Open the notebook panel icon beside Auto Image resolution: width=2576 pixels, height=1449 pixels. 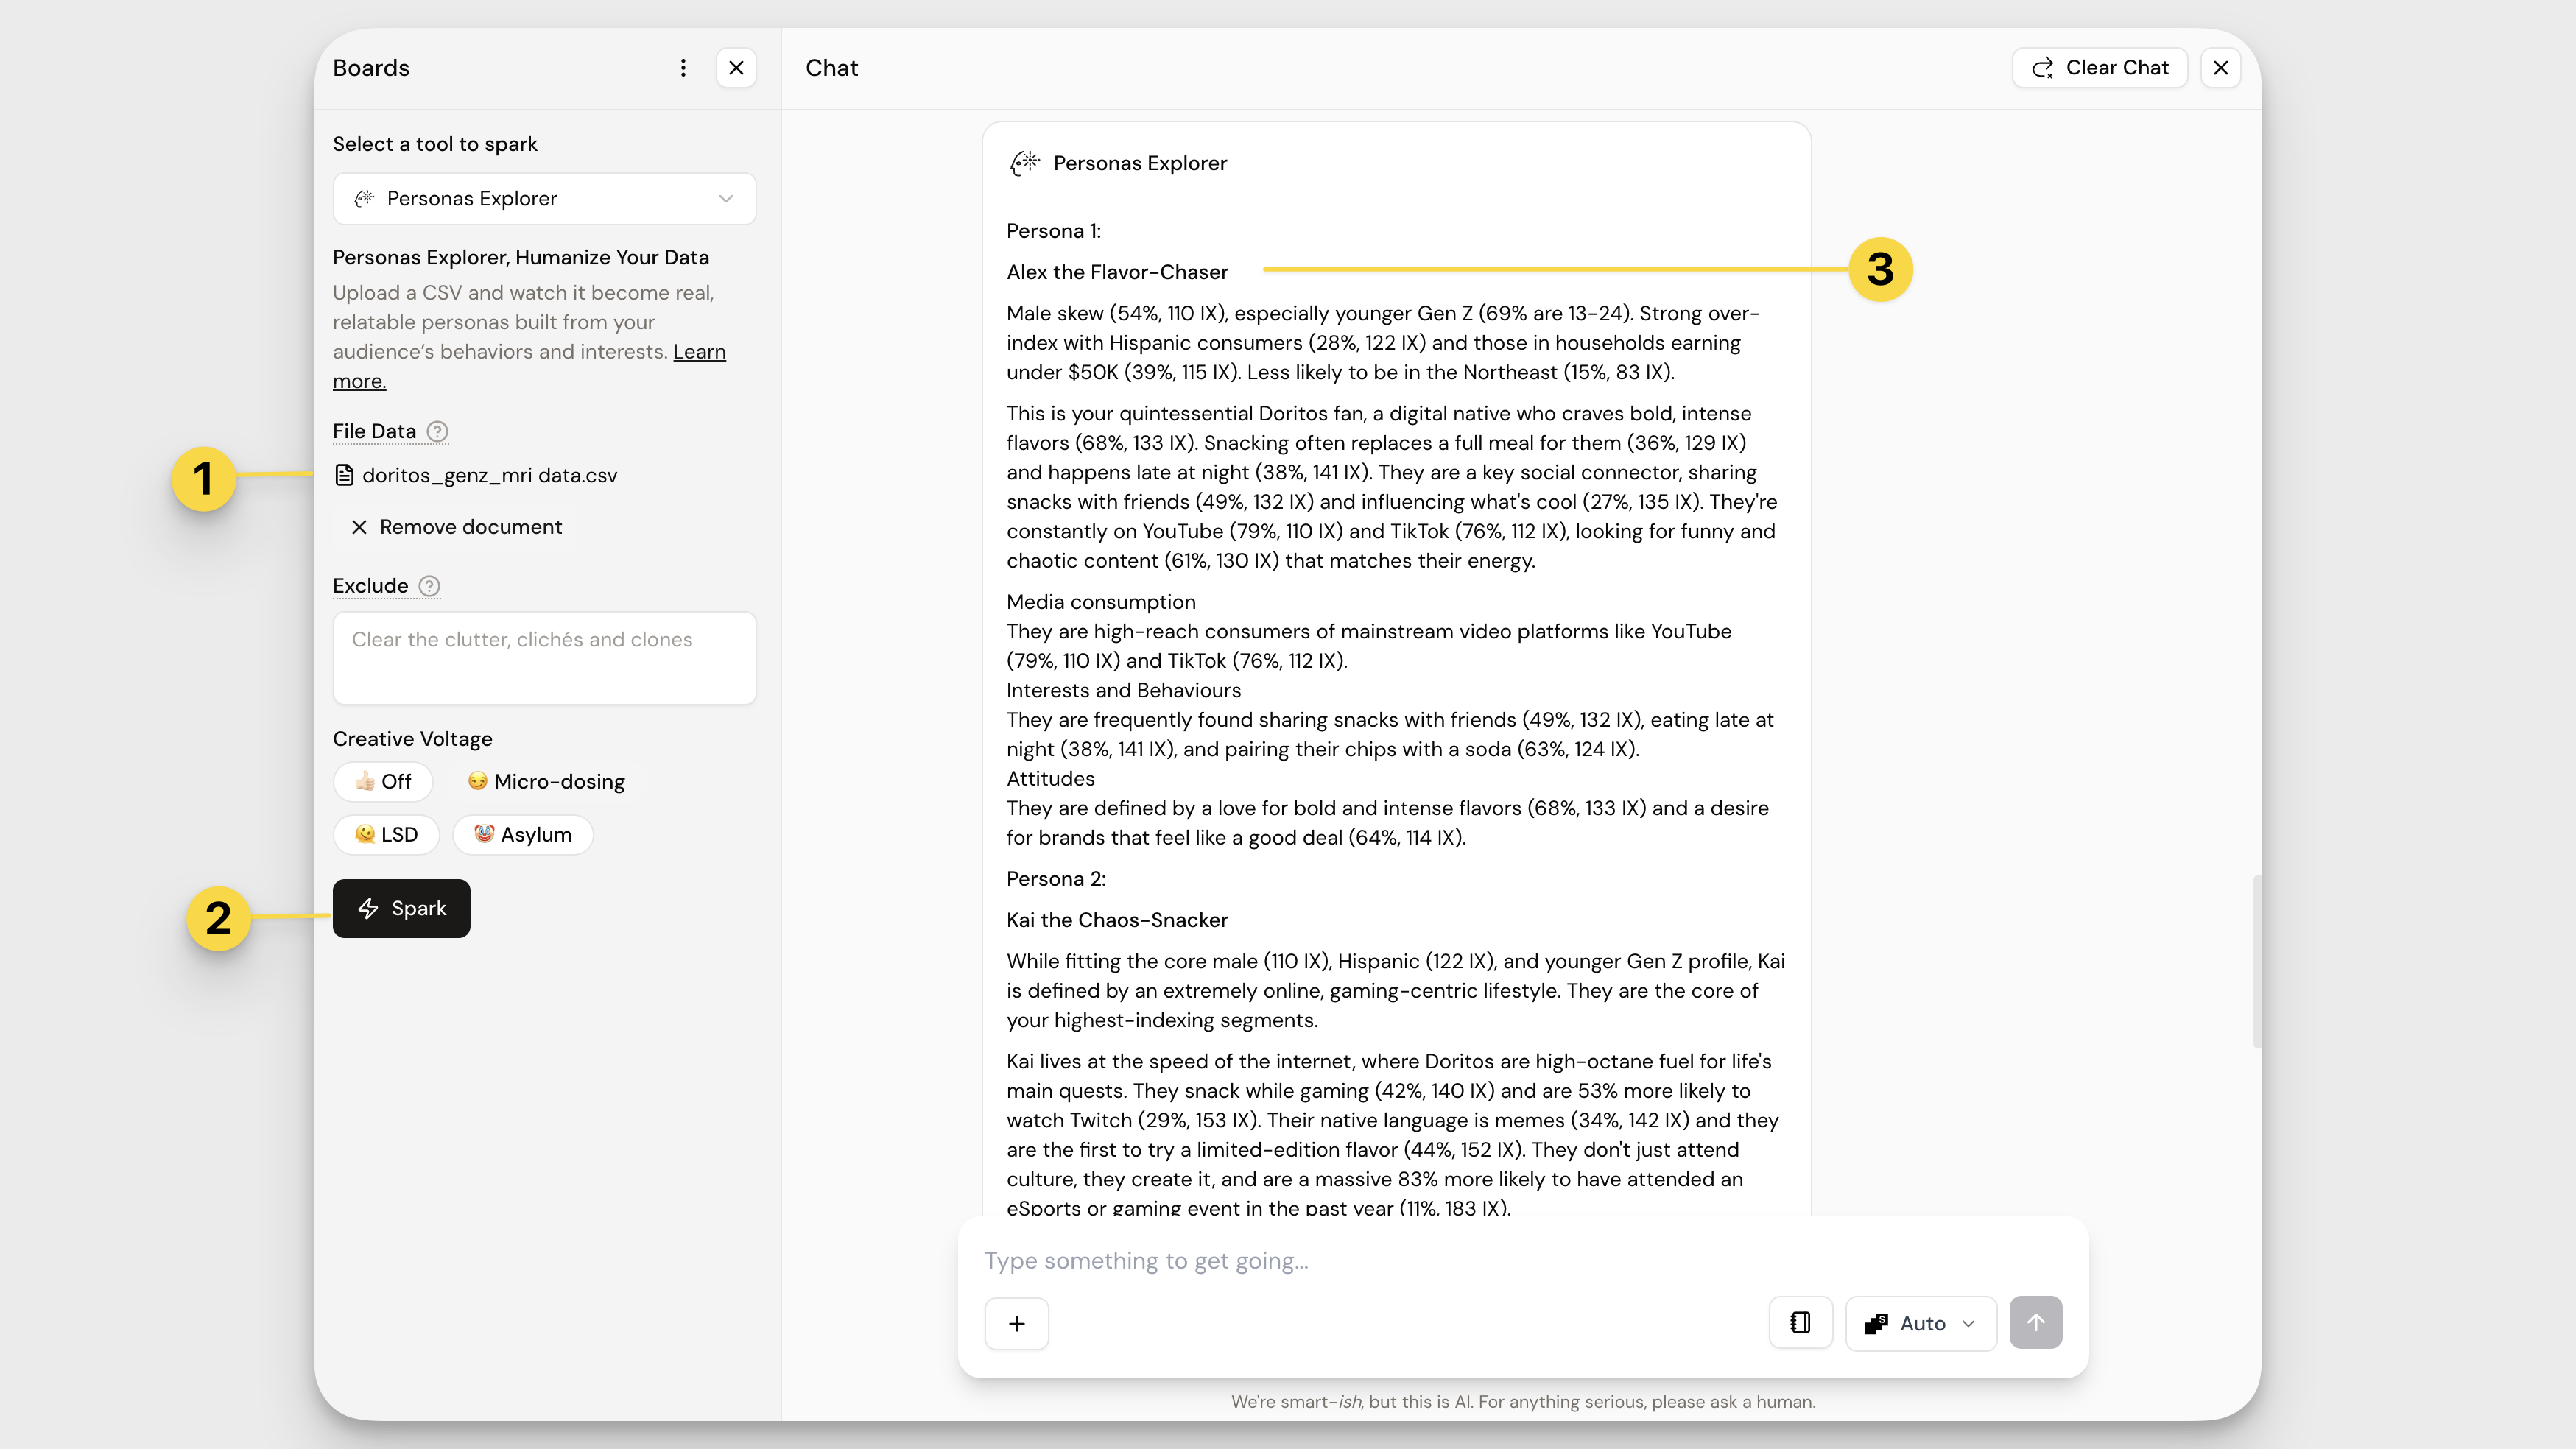click(x=1800, y=1323)
